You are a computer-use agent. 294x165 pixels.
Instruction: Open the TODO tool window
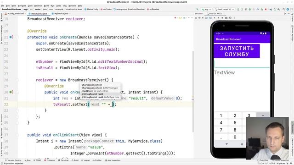(37, 160)
